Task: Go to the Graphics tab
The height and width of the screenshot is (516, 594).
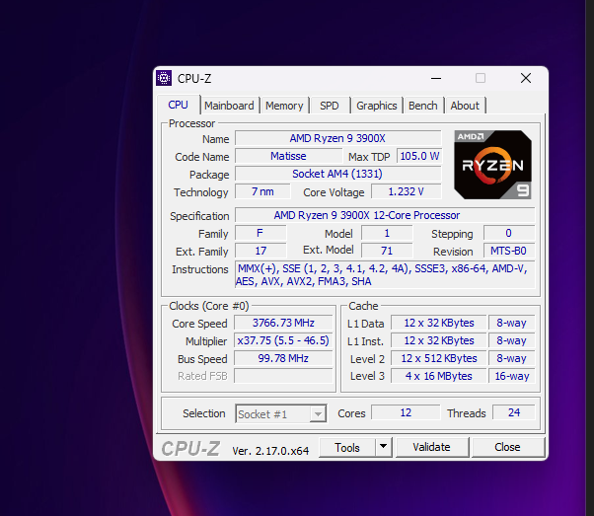Action: [377, 106]
